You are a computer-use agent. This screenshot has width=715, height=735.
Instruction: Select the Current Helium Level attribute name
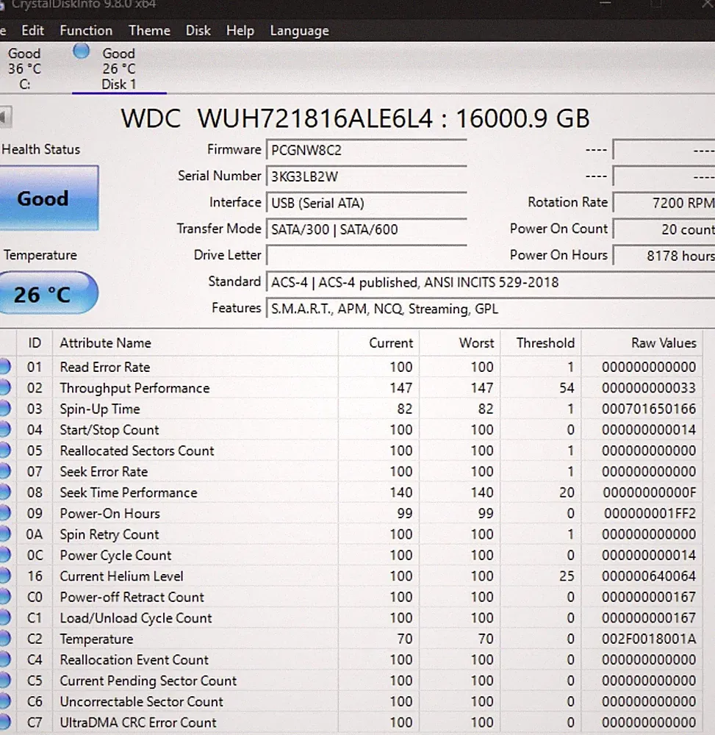[121, 576]
